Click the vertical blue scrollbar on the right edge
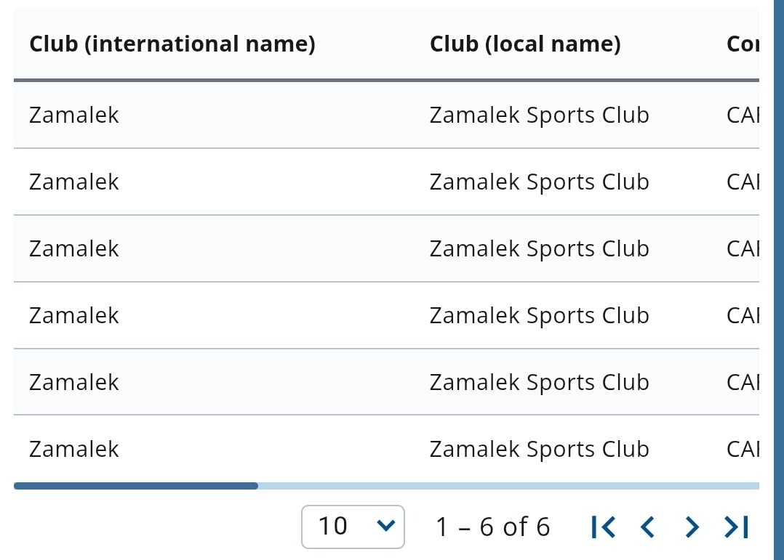Image resolution: width=784 pixels, height=560 pixels. [x=778, y=280]
